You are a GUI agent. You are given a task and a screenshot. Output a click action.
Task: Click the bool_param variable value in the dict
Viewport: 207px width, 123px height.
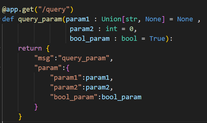click(x=122, y=97)
